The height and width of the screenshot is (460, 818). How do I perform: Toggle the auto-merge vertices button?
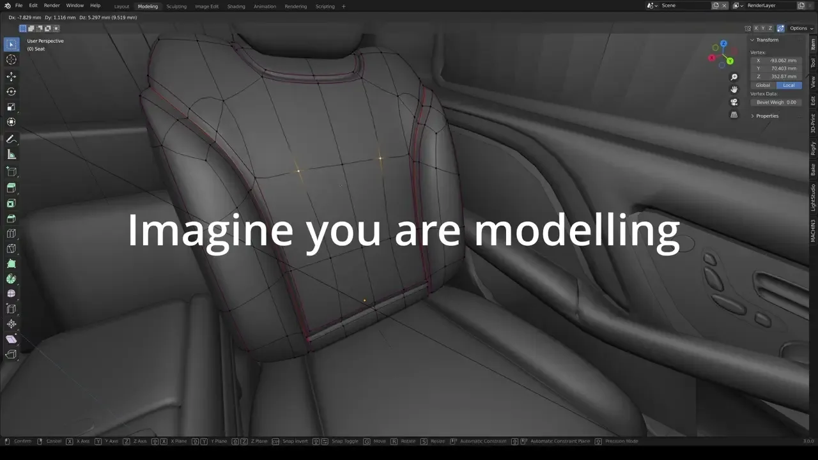(780, 28)
